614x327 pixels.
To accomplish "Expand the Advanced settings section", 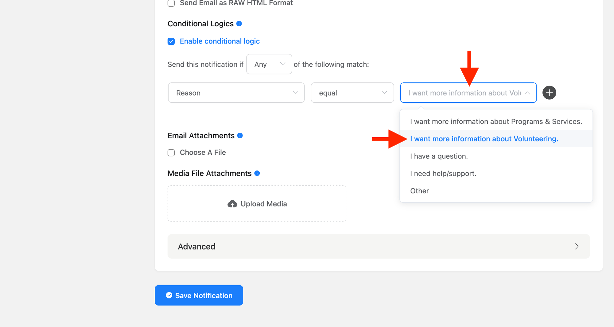I will [378, 246].
